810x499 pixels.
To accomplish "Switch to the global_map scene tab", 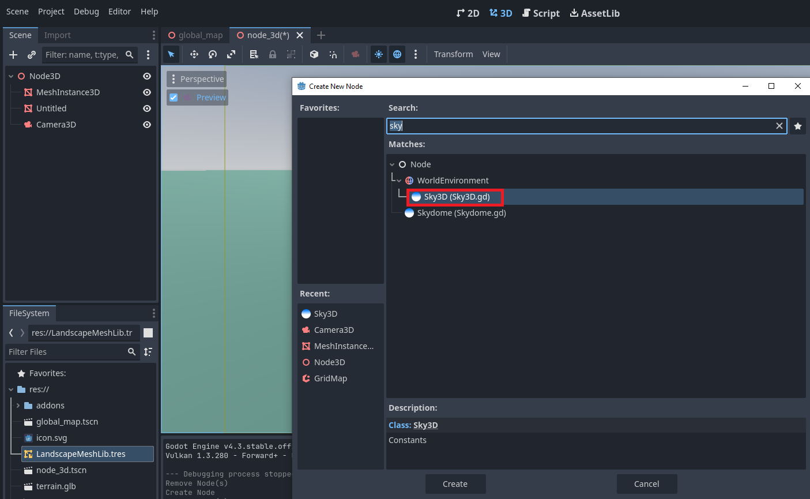I will tap(195, 35).
